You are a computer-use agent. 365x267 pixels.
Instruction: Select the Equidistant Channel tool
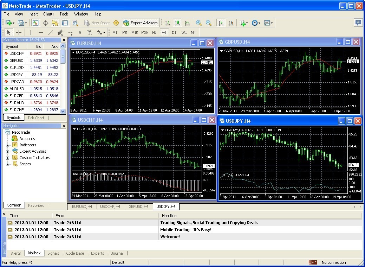(60, 32)
